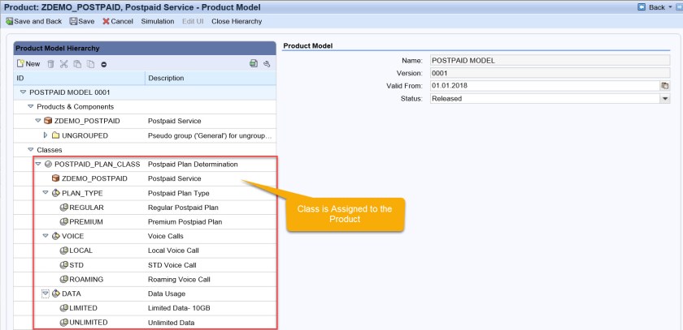Screen dimensions: 683x330
Task: Select the POSTPAID_PLAN_CLASS label
Action: click(x=97, y=164)
